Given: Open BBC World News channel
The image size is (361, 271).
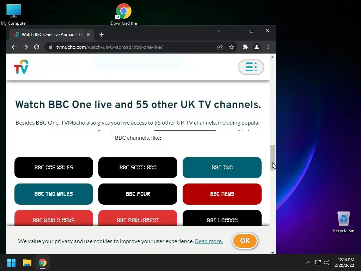Looking at the screenshot, I should coord(54,218).
